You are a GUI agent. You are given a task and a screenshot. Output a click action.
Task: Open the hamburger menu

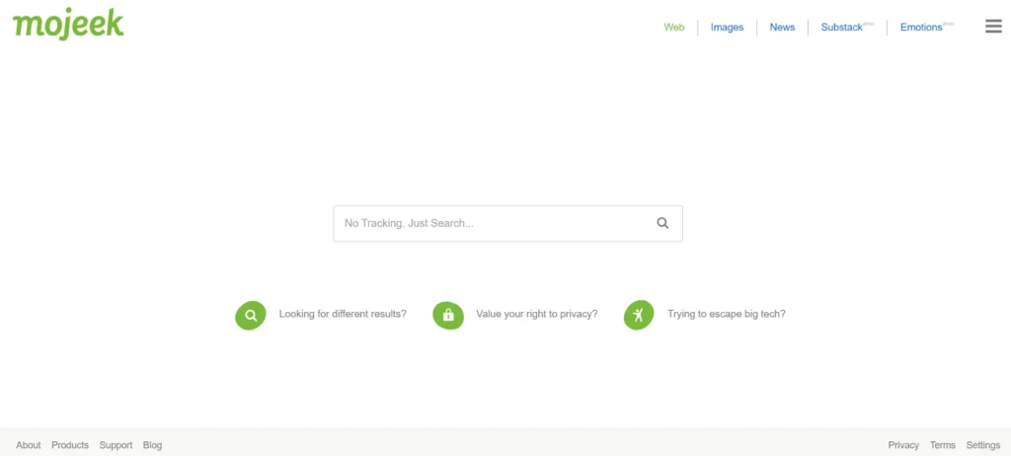click(x=993, y=27)
